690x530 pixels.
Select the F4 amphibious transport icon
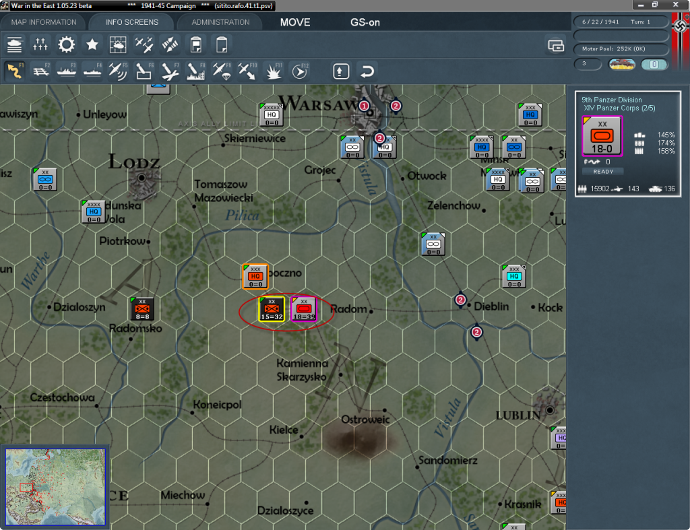(92, 71)
